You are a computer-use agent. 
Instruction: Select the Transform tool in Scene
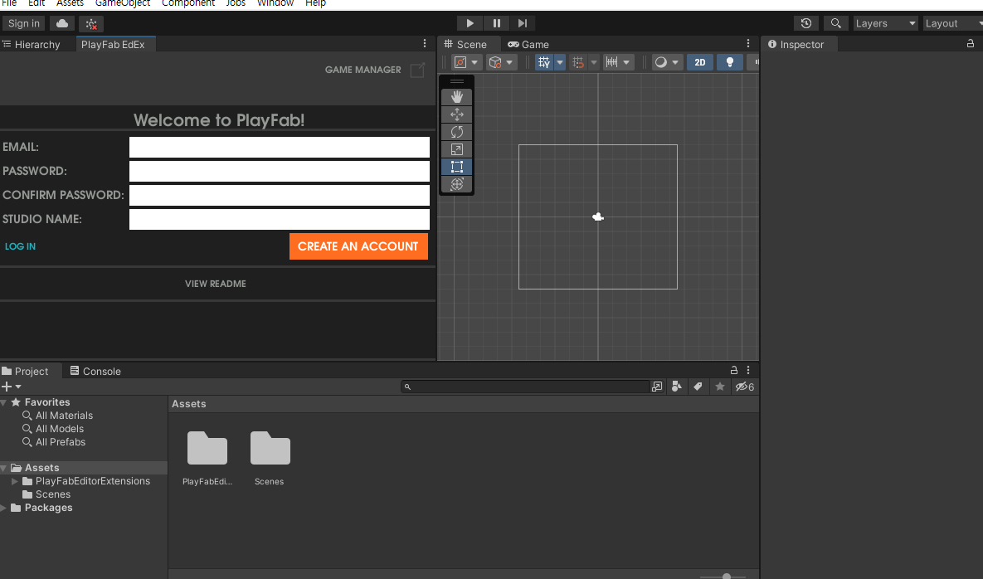click(456, 184)
